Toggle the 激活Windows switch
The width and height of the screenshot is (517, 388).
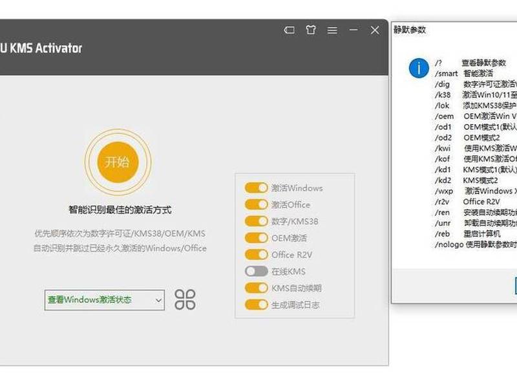click(256, 188)
